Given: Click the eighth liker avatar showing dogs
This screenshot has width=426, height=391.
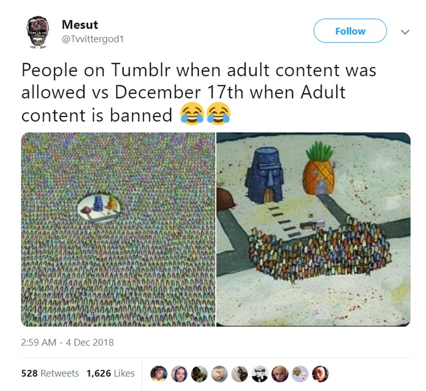Looking at the screenshot, I should tap(300, 373).
